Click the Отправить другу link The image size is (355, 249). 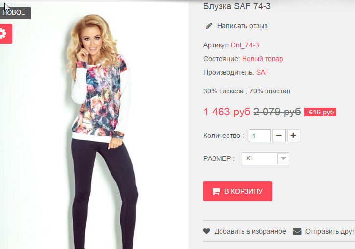click(330, 231)
